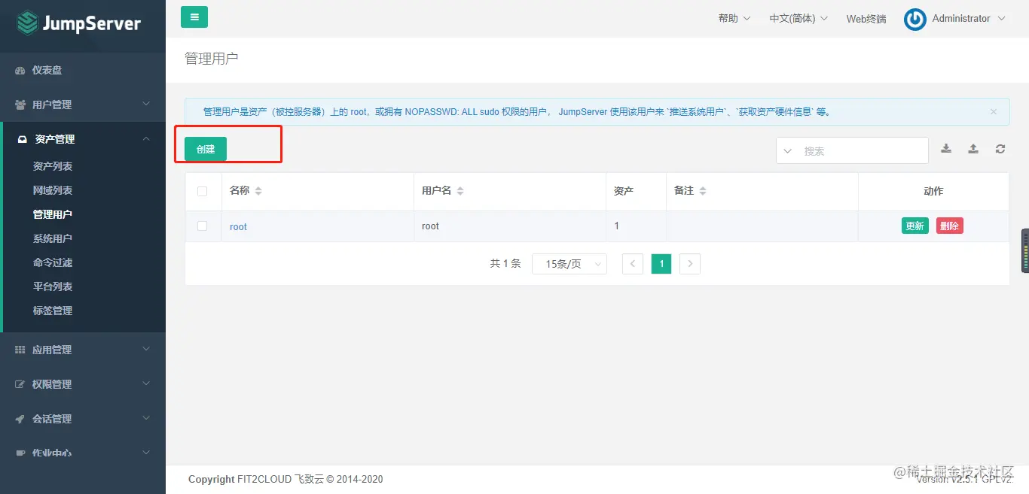Click inside the 搜索 search input field
The width and height of the screenshot is (1029, 494).
tap(859, 150)
